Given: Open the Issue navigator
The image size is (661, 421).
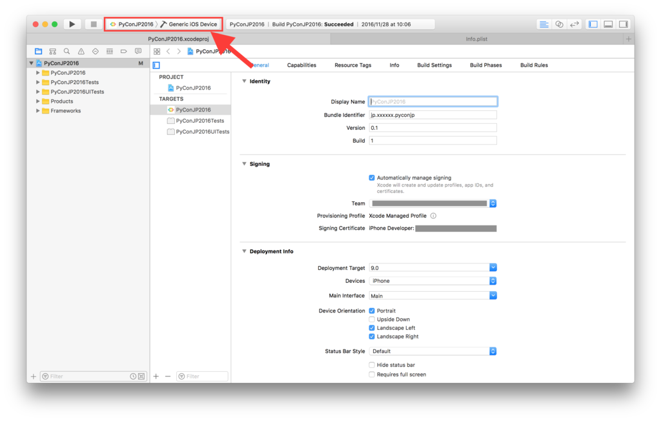Looking at the screenshot, I should [81, 52].
